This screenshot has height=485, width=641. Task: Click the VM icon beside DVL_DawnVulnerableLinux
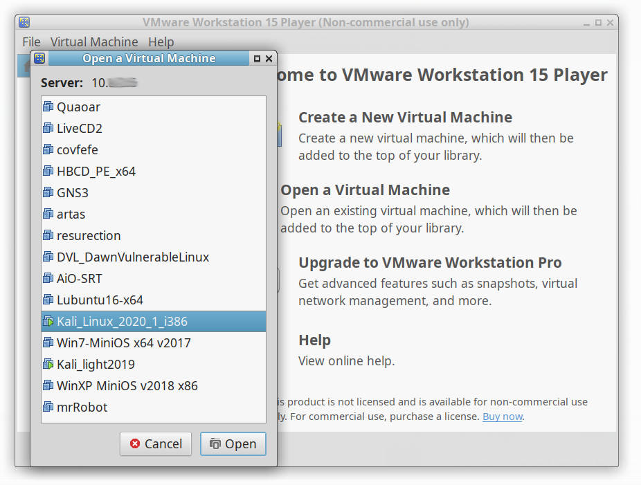48,257
